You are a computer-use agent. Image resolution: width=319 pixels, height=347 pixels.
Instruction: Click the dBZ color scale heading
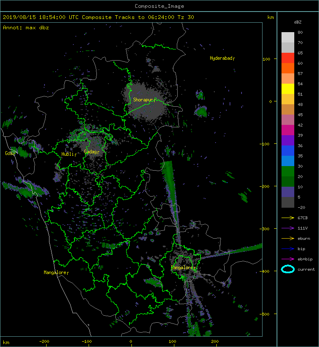coord(298,22)
